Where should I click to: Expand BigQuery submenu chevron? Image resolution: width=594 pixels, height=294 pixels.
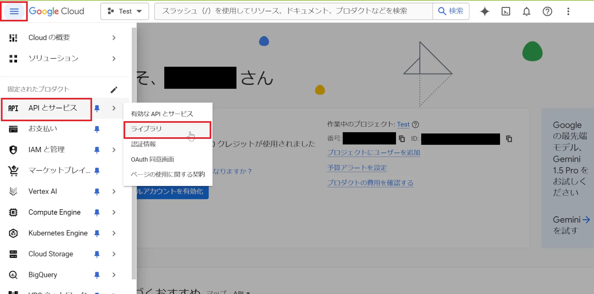[x=114, y=275]
